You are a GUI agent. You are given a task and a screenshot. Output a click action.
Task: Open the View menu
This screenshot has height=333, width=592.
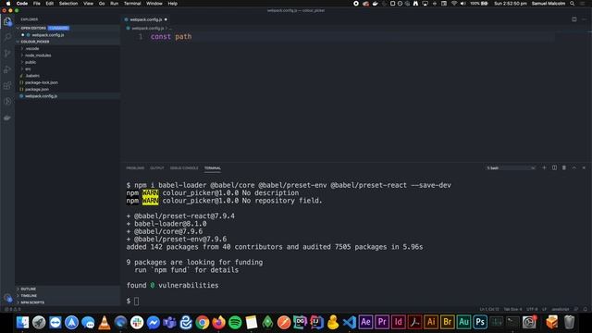[89, 4]
